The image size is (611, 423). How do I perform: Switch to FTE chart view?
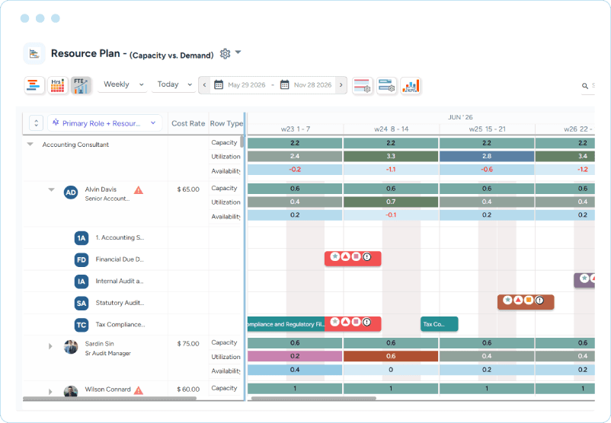tap(81, 85)
